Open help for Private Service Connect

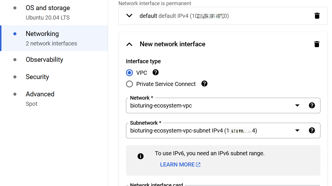coord(204,84)
